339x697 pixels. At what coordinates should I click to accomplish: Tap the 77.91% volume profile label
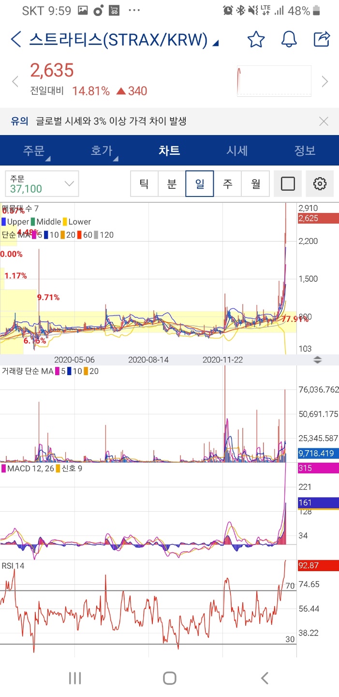(x=295, y=319)
